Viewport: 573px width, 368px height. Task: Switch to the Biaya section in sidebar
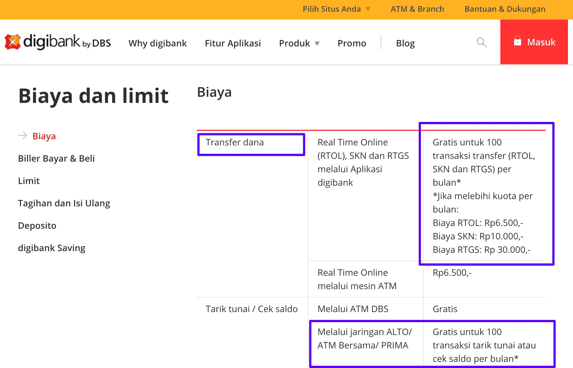coord(44,136)
